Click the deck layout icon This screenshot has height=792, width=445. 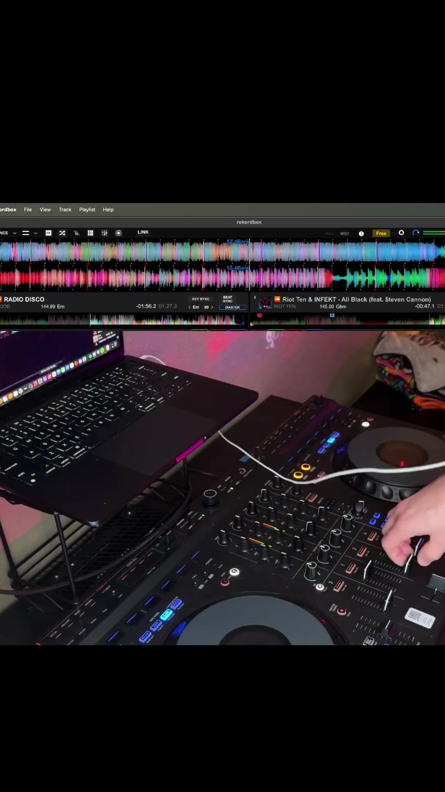(26, 233)
